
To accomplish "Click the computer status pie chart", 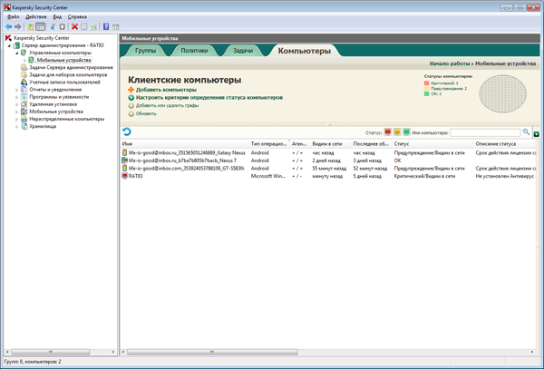I will [x=502, y=93].
